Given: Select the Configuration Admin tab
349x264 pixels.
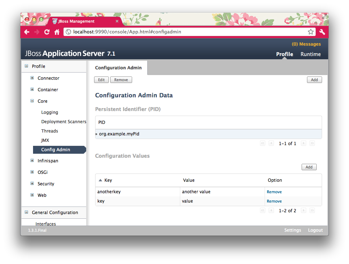Looking at the screenshot, I should [118, 68].
